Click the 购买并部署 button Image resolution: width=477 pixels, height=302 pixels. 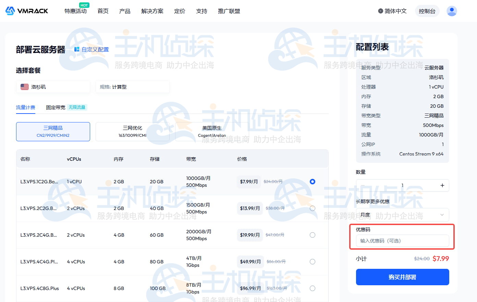pos(402,277)
